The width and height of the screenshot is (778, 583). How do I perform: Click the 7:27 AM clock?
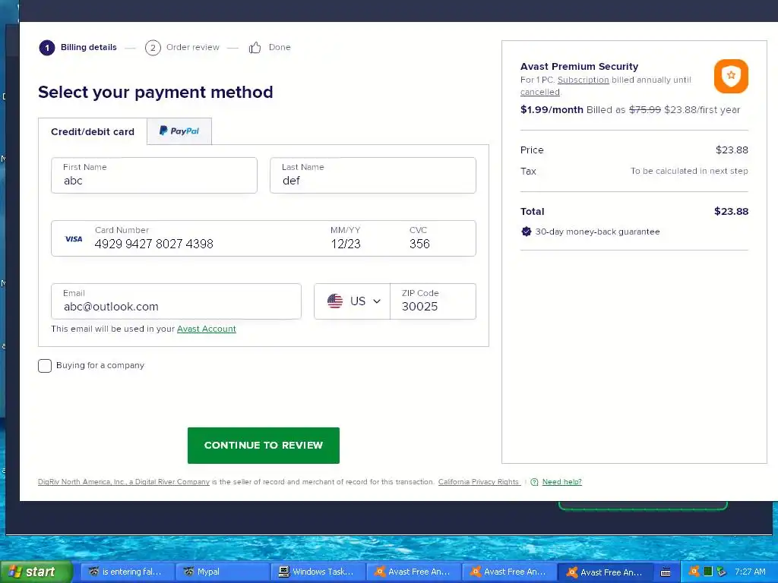pyautogui.click(x=750, y=572)
